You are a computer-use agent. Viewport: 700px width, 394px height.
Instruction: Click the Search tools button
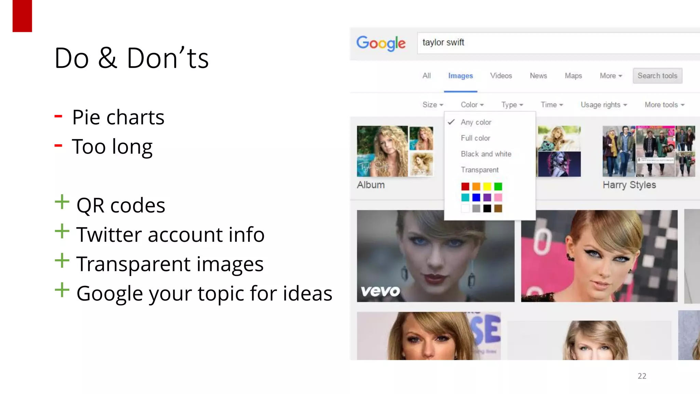pos(657,76)
